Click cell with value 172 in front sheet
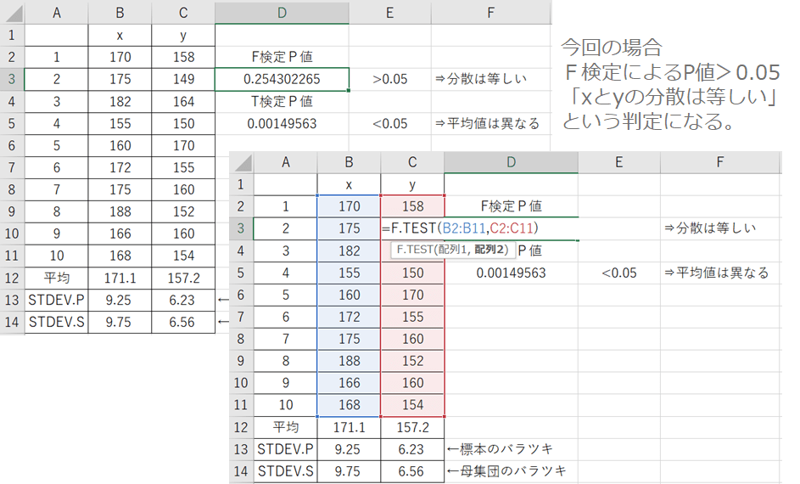Screen dimensions: 800x484 coord(349,317)
